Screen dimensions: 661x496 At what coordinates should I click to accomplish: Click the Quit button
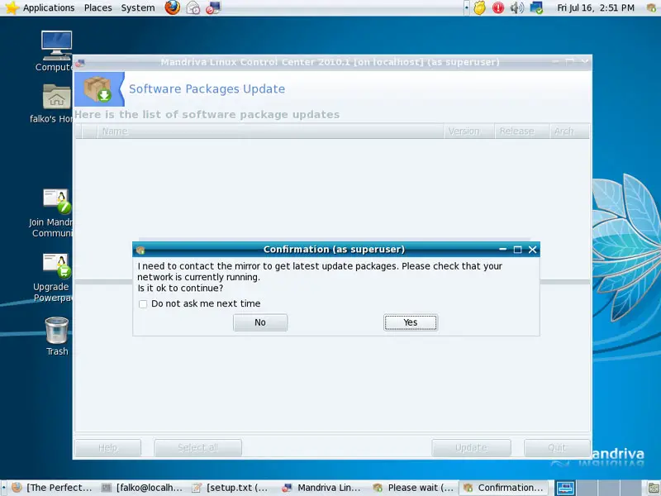click(557, 447)
